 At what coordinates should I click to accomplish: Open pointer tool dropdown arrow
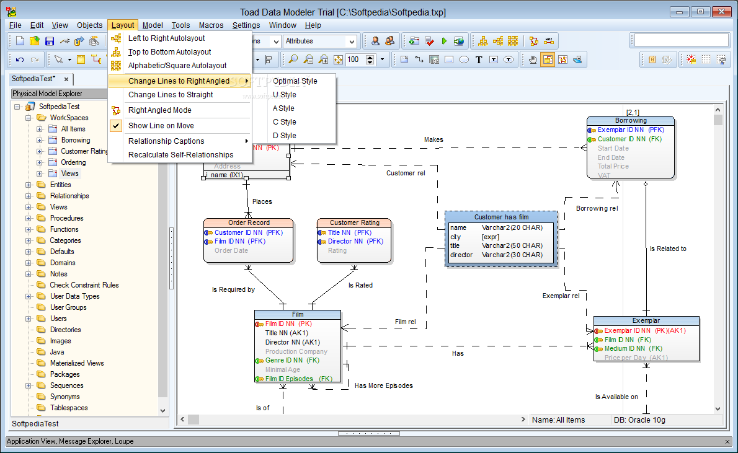click(x=69, y=59)
